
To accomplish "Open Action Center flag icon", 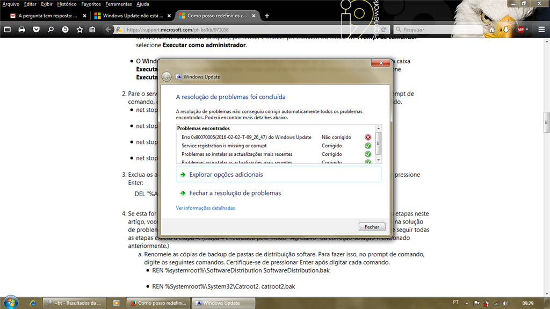I will [x=476, y=304].
